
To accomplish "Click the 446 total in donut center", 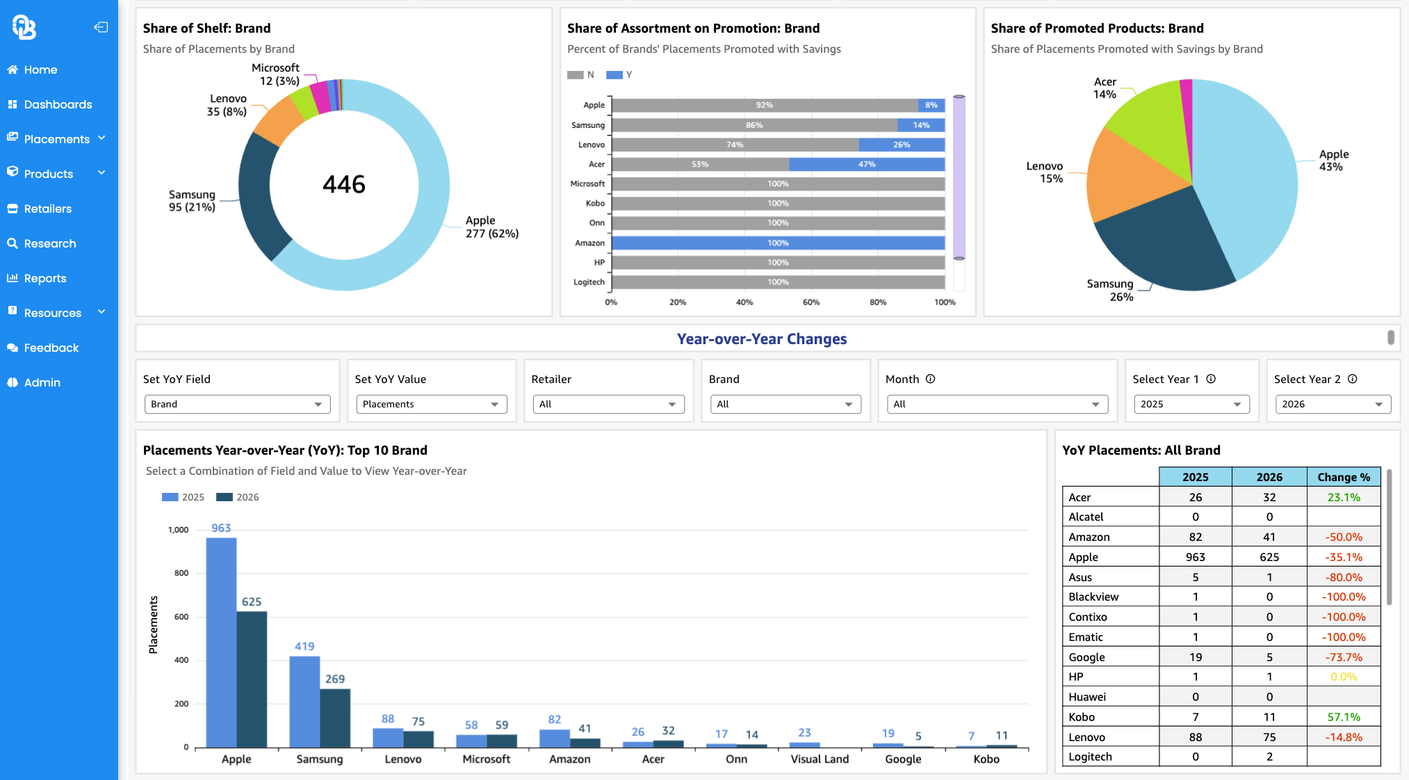I will (344, 184).
